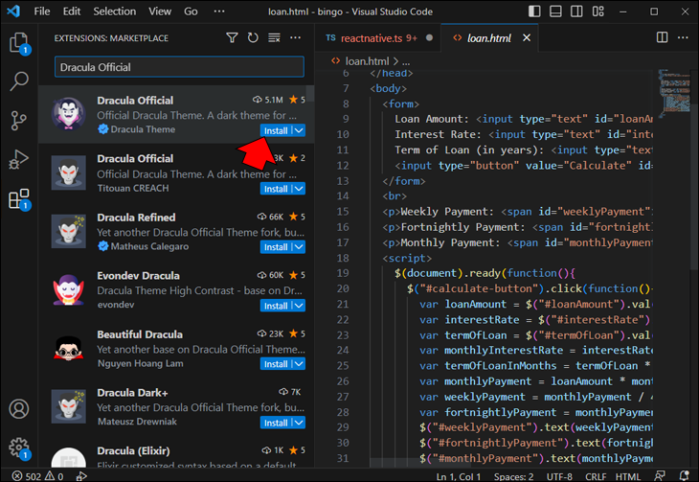
Task: Go to line via Ln 1, Col 1
Action: click(x=459, y=476)
